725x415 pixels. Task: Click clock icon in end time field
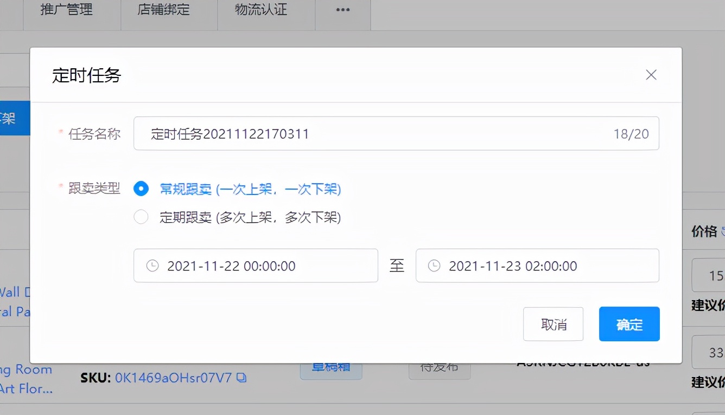[x=434, y=265]
